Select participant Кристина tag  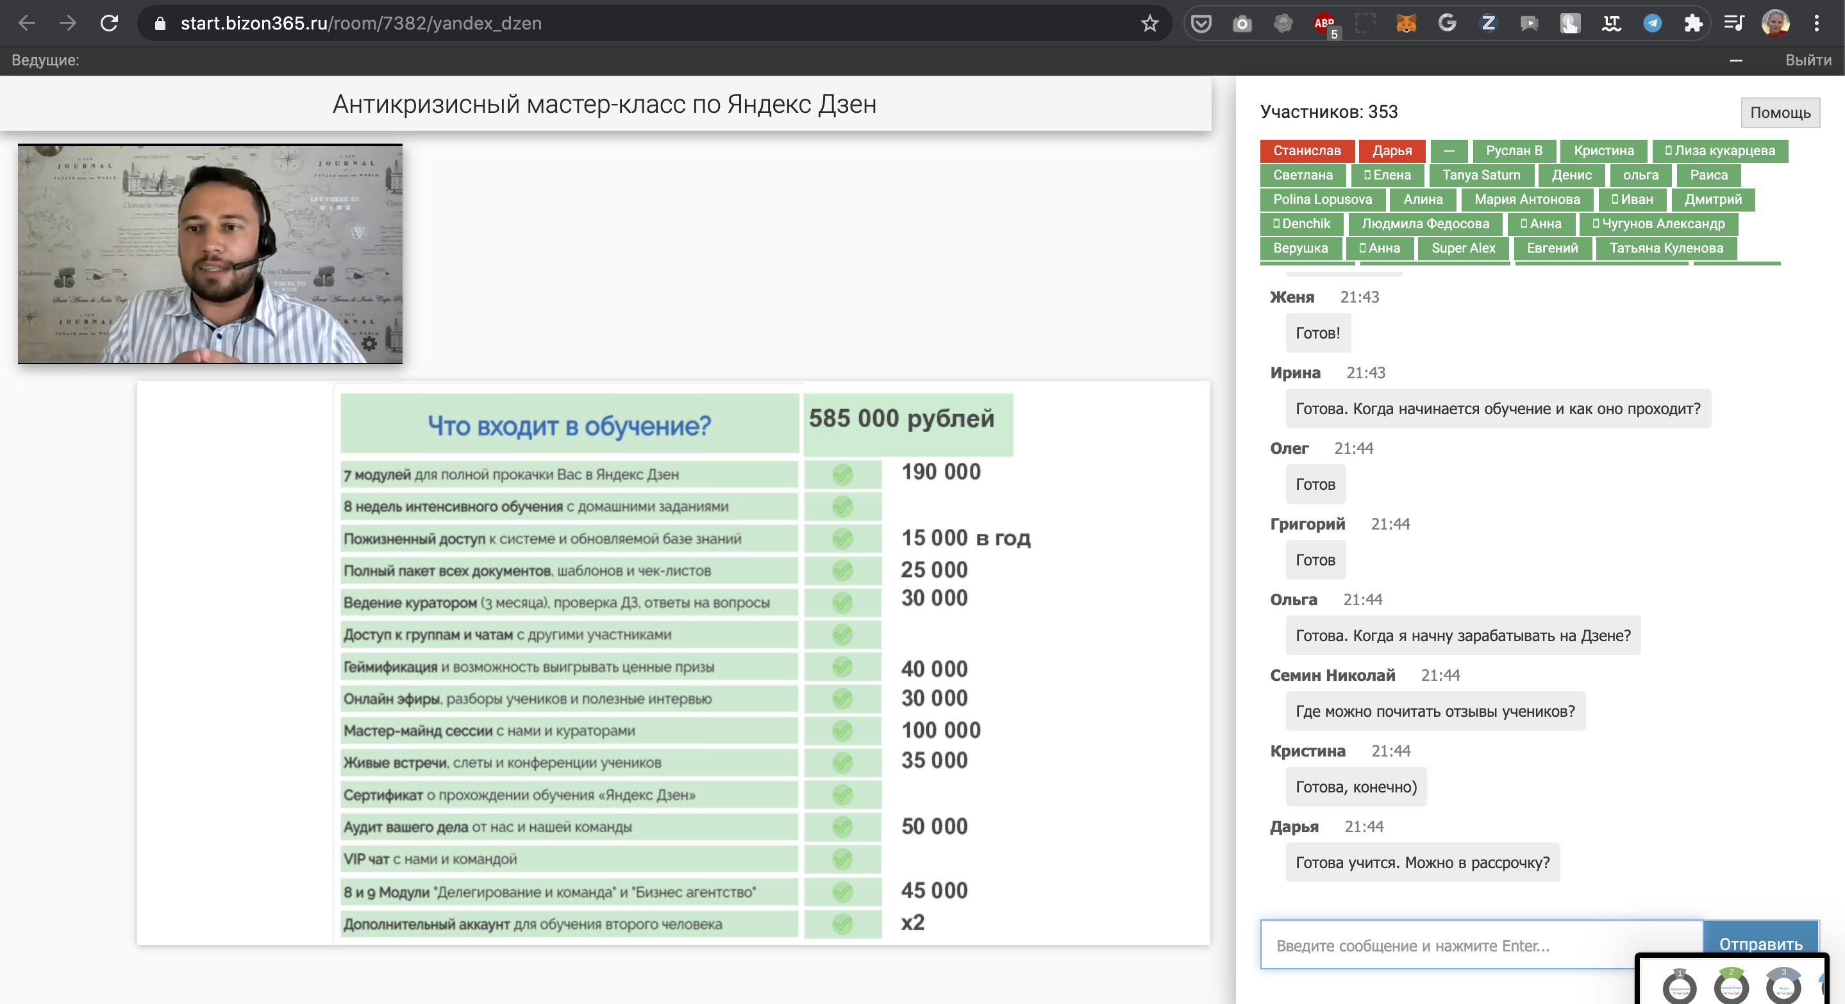[1603, 151]
